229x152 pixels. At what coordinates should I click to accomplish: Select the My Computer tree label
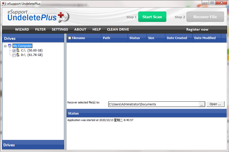(x=23, y=46)
